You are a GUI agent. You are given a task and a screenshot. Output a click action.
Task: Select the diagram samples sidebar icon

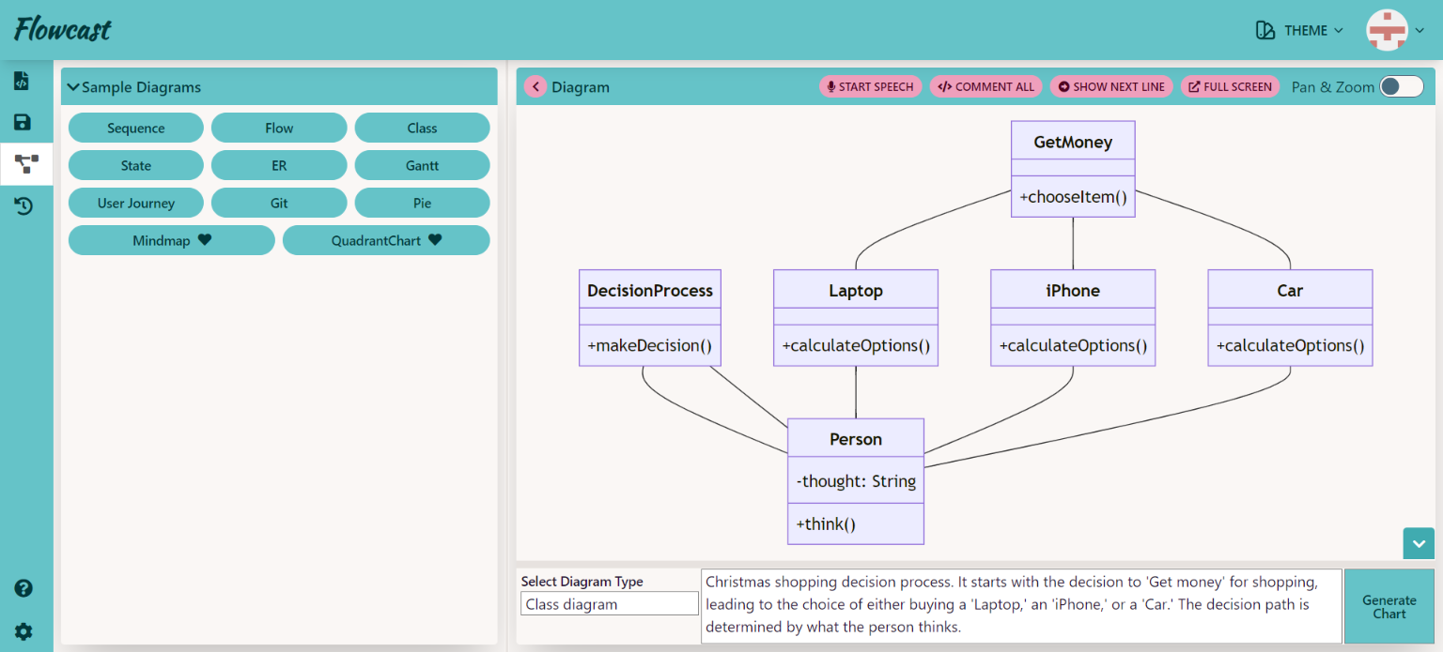point(26,164)
